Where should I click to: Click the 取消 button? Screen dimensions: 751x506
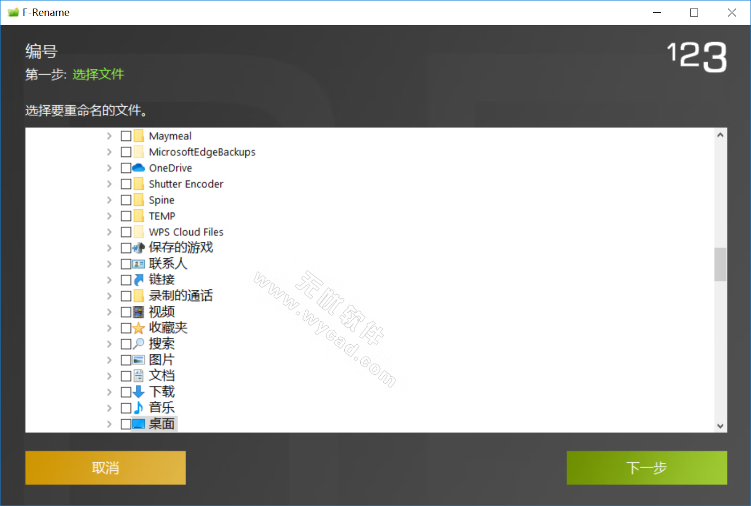coord(105,468)
